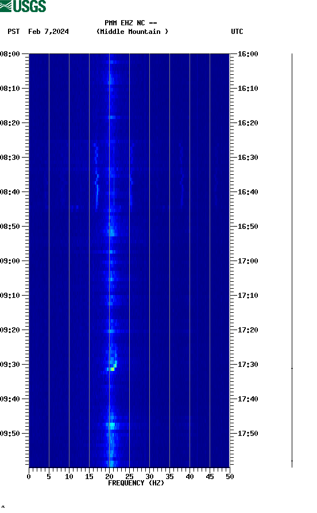Screen dimensions: 317x513
Task: Click the 20 Hz frequency axis label
Action: 109,477
